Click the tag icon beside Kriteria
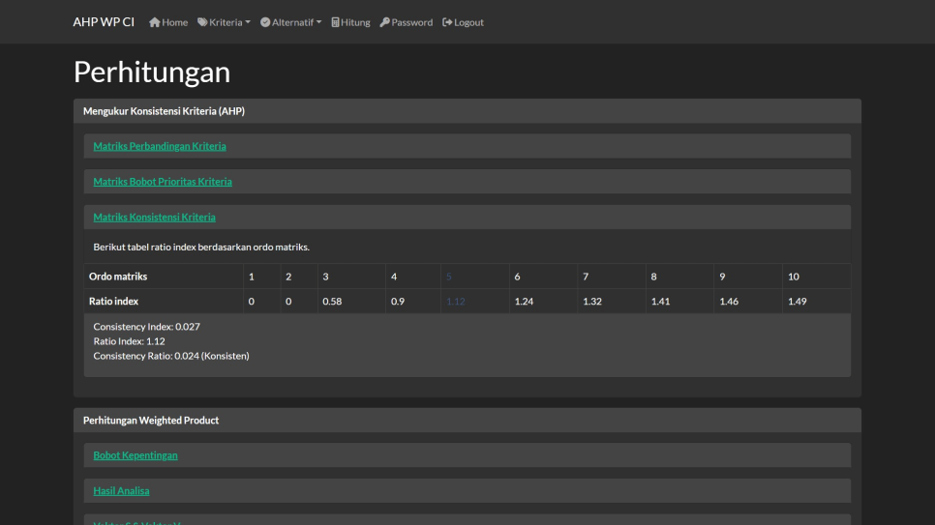The width and height of the screenshot is (935, 525). (x=202, y=22)
